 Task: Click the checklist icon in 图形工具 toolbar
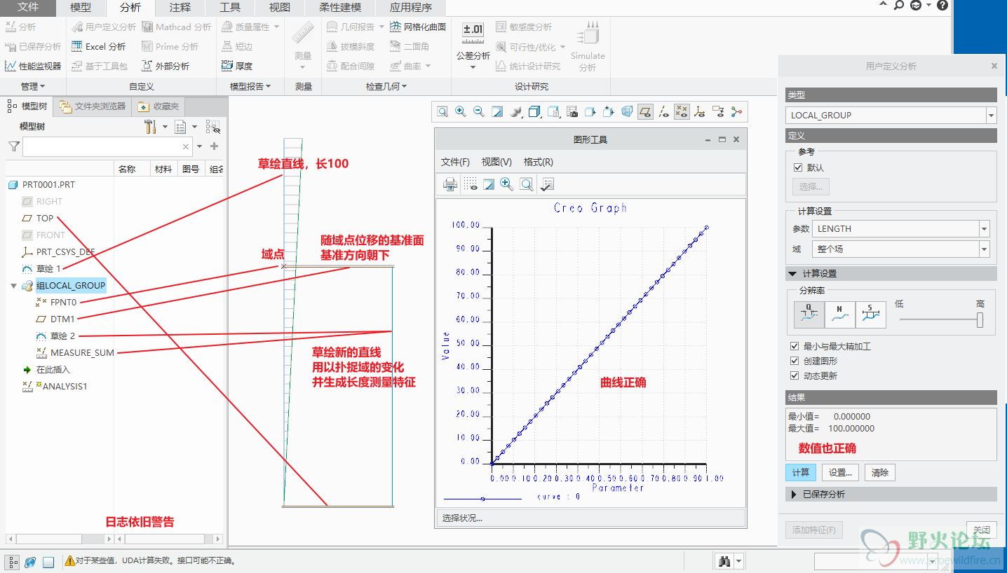548,184
